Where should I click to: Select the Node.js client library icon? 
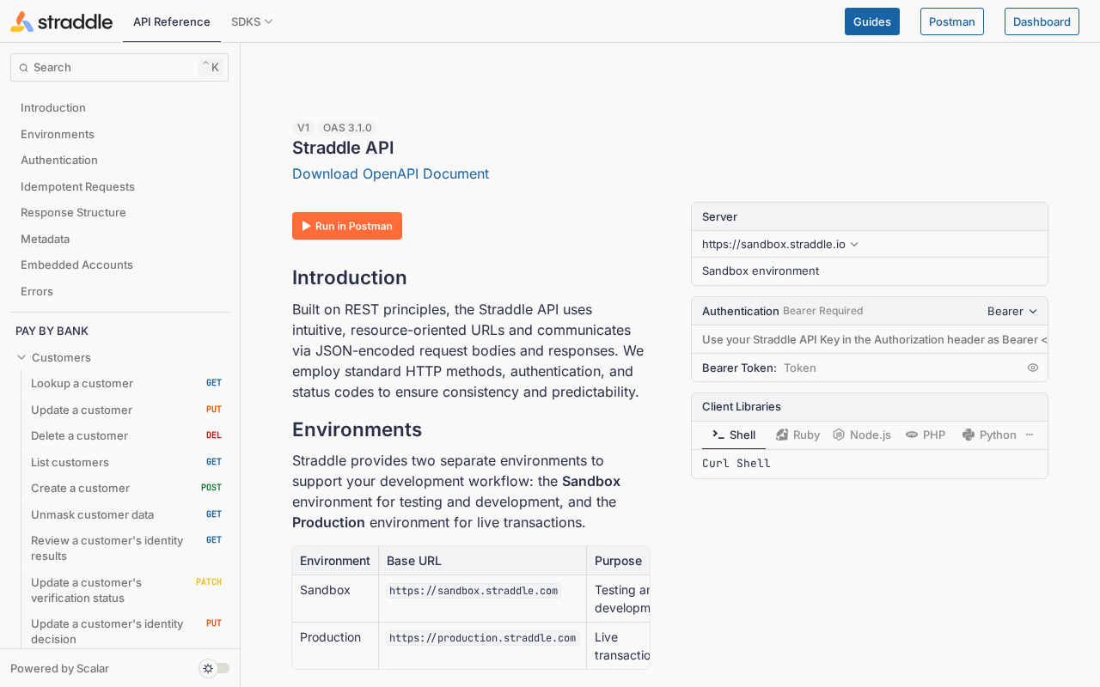point(839,435)
